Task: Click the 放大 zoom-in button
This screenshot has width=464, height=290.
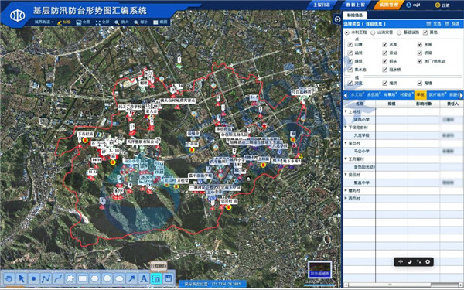Action: pyautogui.click(x=121, y=22)
